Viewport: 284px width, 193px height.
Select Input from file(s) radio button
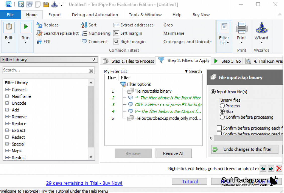(213, 92)
